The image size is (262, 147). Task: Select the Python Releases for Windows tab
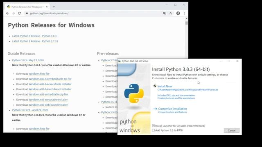pyautogui.click(x=27, y=7)
